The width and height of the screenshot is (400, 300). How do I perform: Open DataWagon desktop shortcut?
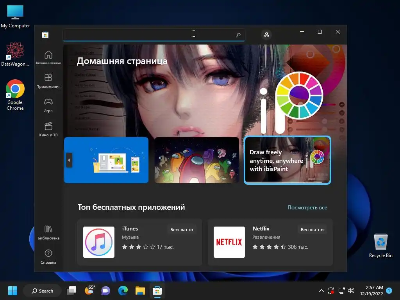(15, 54)
